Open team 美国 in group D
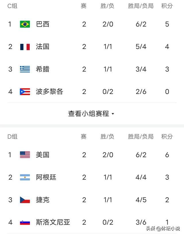184x235 pixels. [43, 155]
